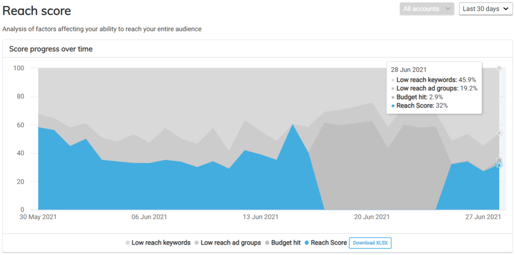Click the square Budget hit data marker

tap(499, 161)
